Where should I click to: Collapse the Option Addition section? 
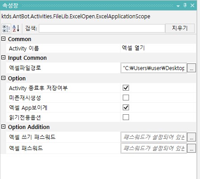click(x=3, y=127)
